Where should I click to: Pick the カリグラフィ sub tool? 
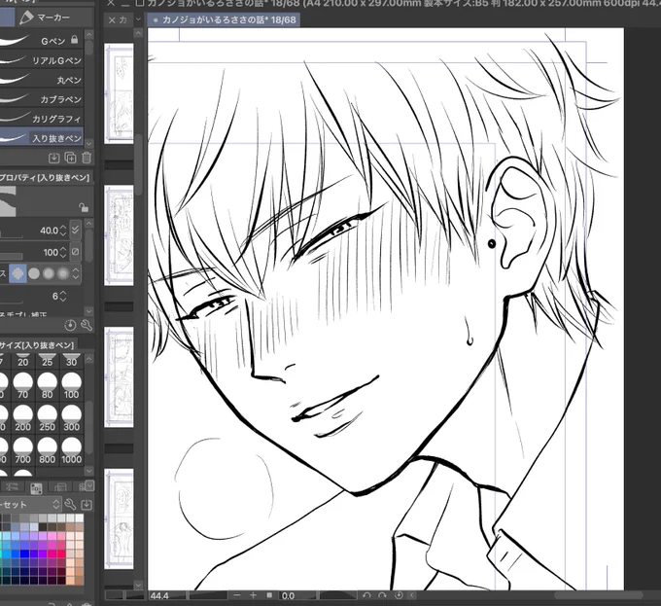(41, 119)
